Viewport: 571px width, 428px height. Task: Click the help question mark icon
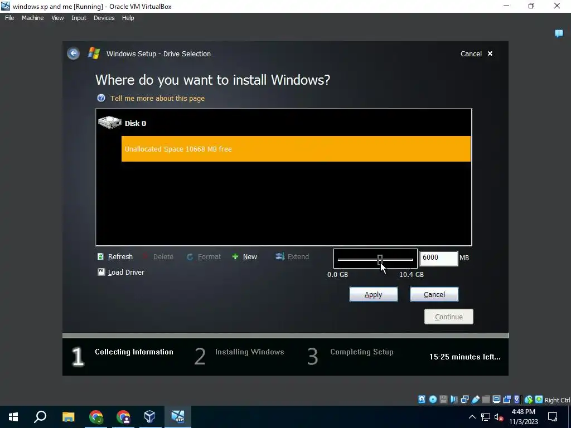coord(101,98)
